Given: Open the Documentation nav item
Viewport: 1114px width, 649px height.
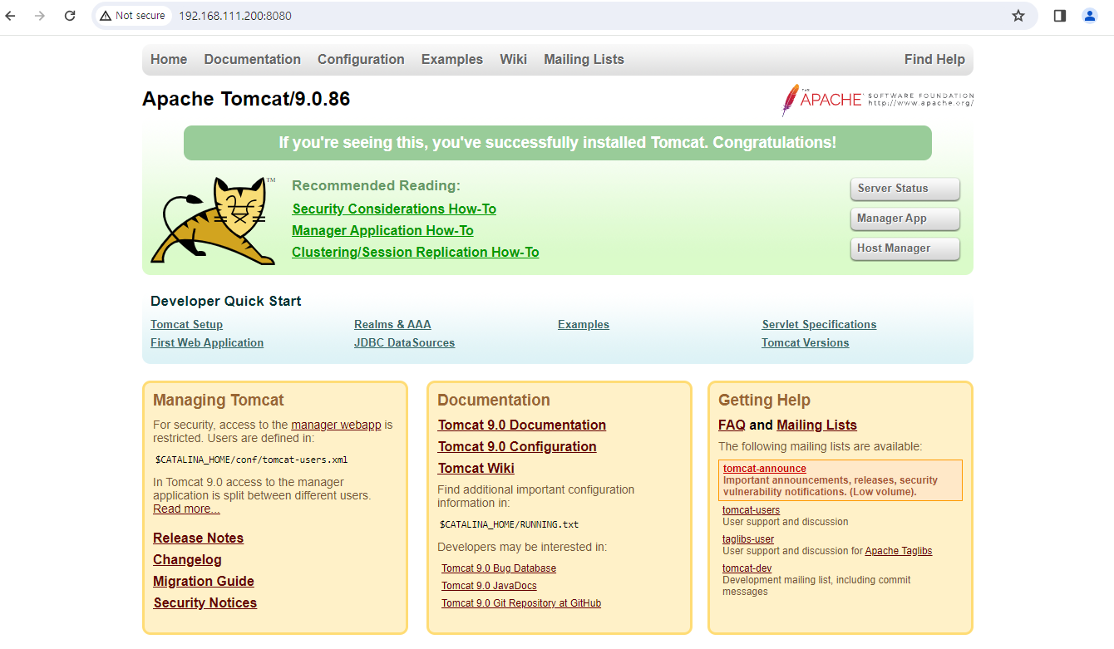Looking at the screenshot, I should point(253,60).
